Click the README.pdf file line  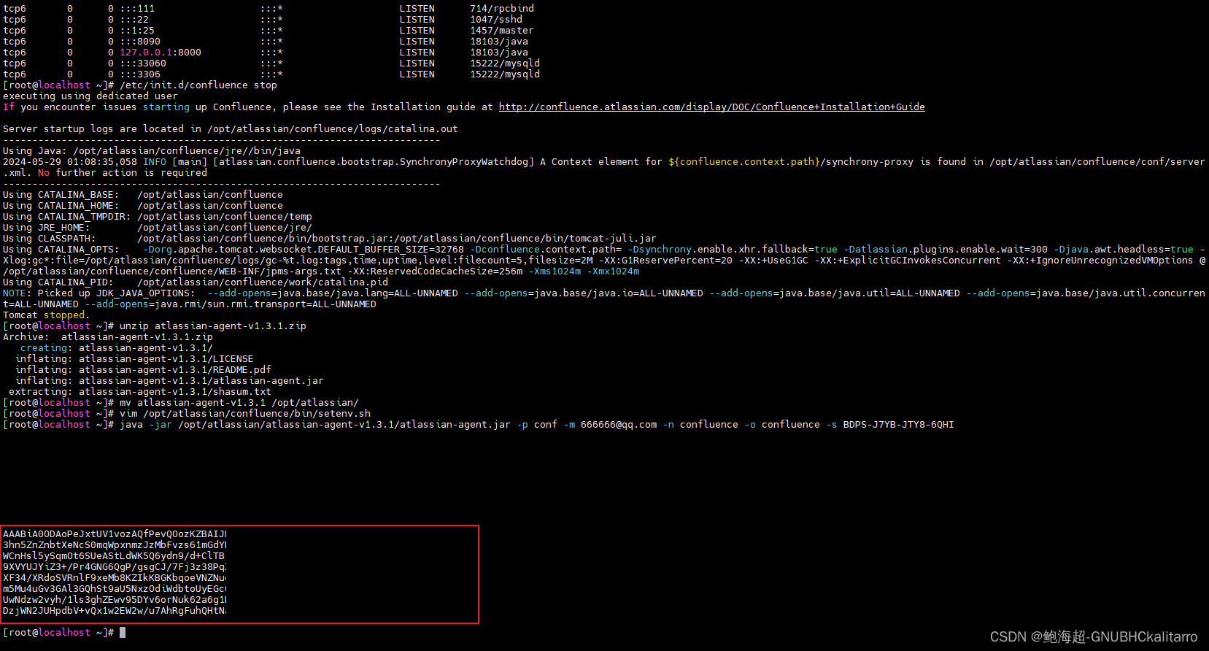pos(143,370)
